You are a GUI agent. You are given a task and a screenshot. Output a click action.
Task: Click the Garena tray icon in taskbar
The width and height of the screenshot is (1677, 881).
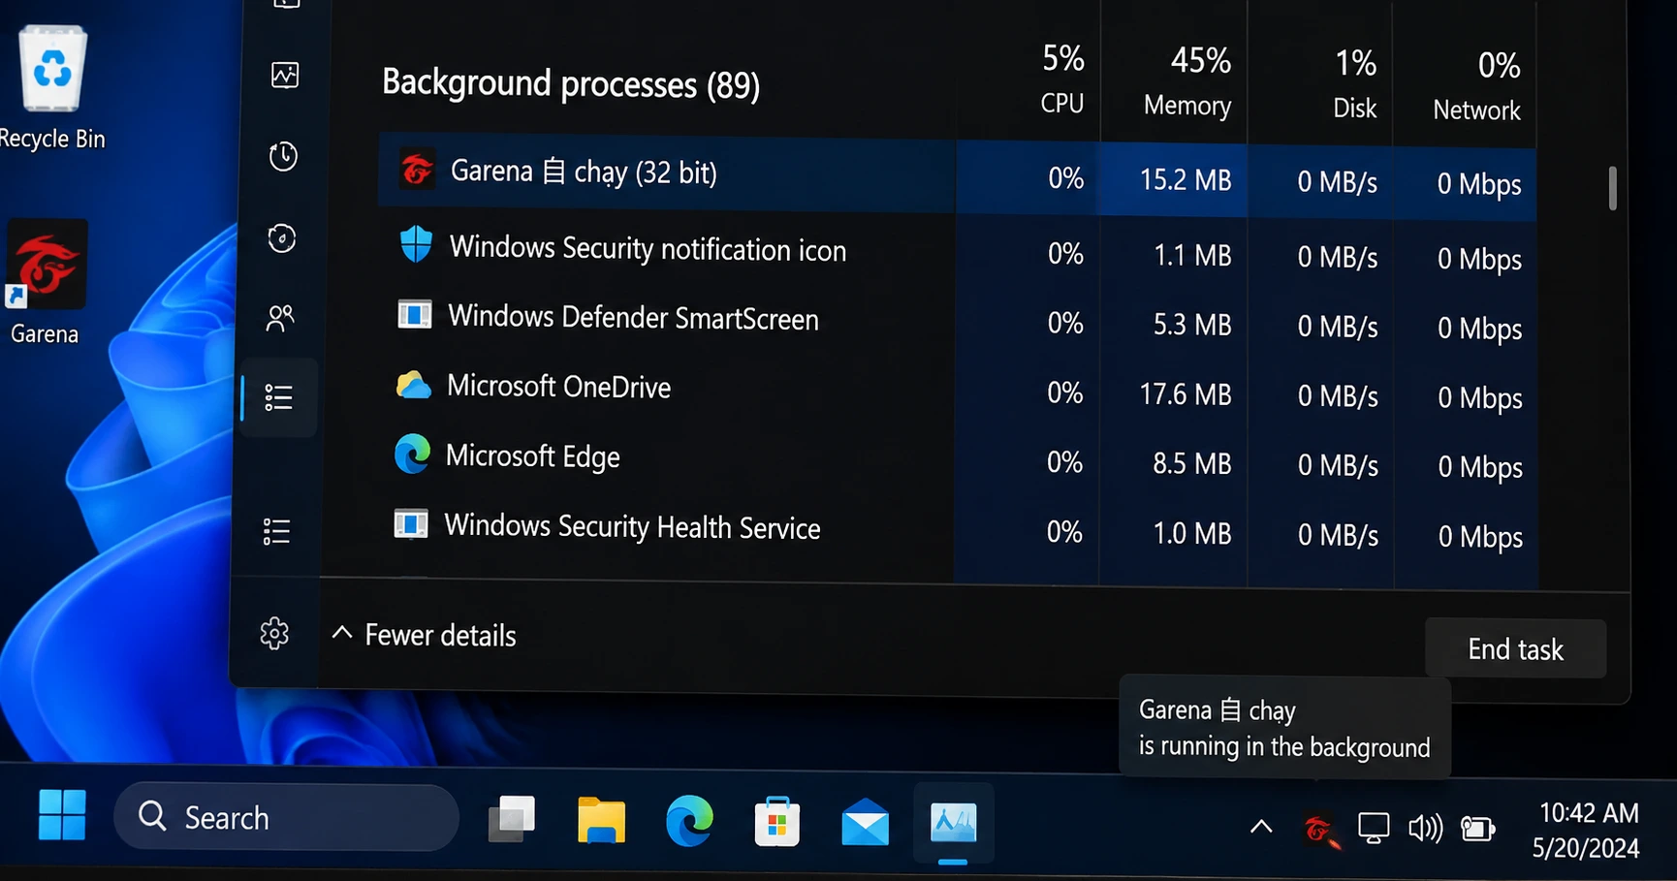pos(1319,830)
